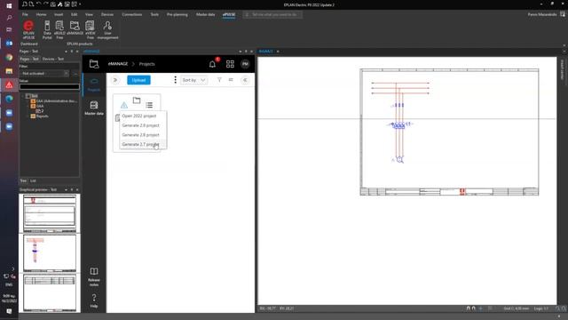Launch eVIEW Free from the ribbon
Screen dimensions: 568x320
click(x=90, y=29)
